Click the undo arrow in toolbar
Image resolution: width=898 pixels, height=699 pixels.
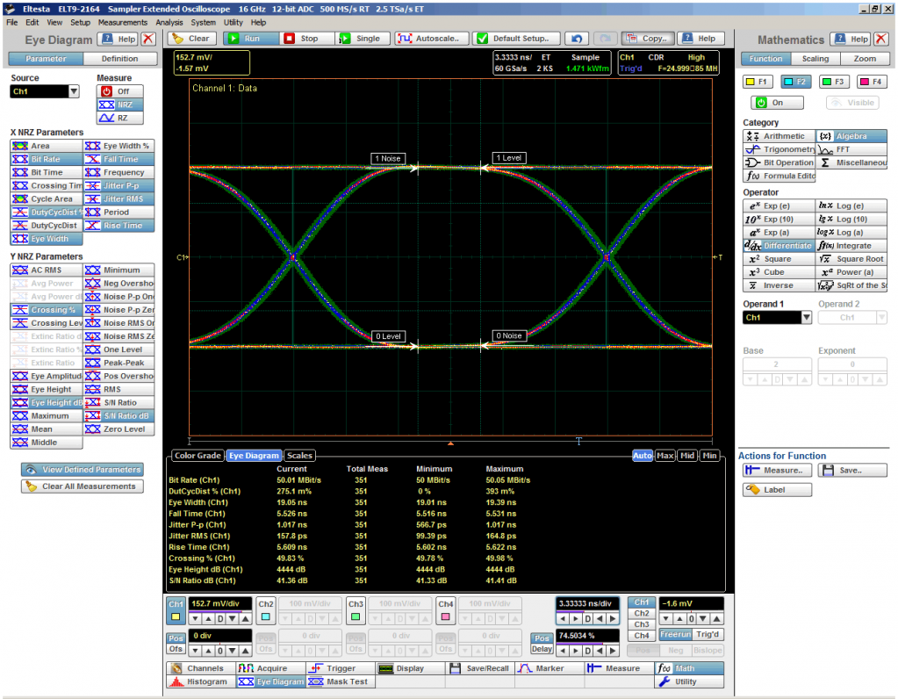coord(576,39)
